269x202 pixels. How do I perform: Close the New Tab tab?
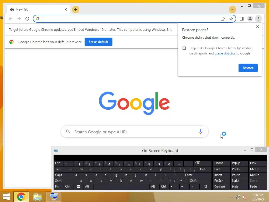[65, 9]
